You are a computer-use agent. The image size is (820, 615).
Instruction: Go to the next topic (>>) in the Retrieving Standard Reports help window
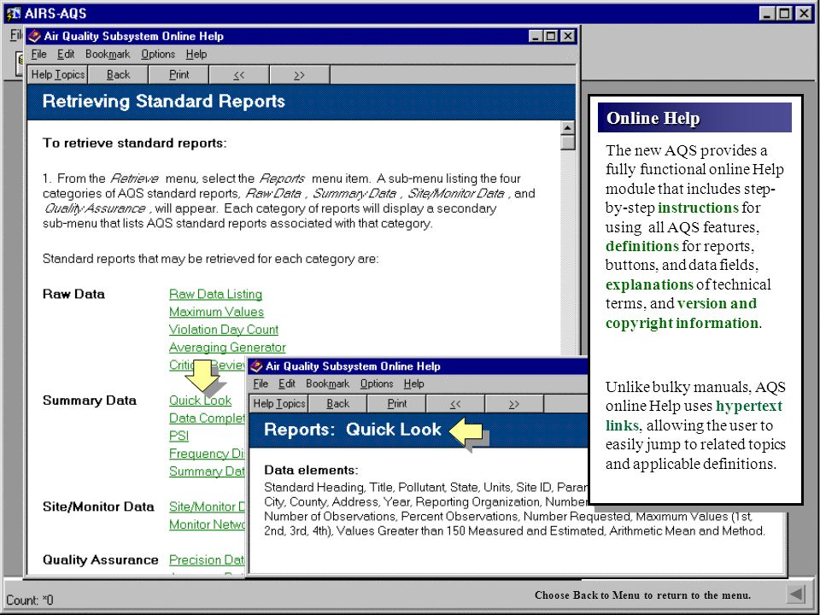(x=299, y=75)
